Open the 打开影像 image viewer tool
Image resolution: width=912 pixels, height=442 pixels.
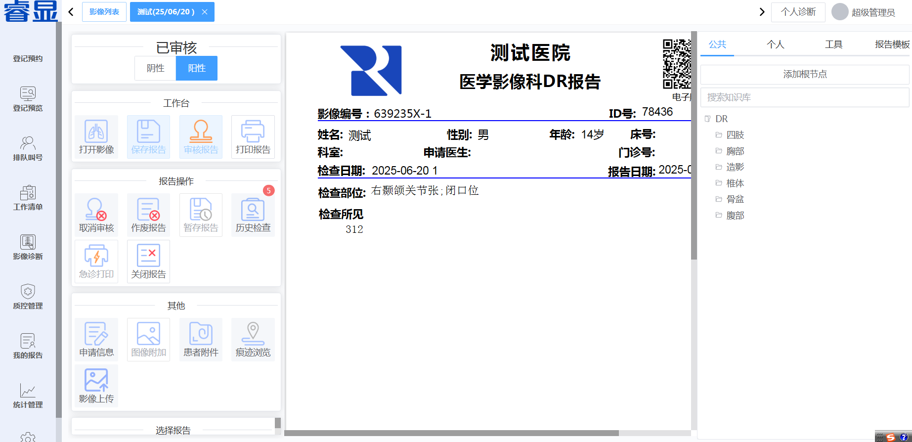[96, 136]
